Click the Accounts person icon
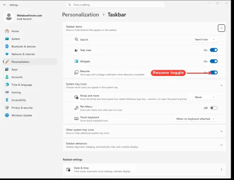234x180 pixels. (7, 77)
